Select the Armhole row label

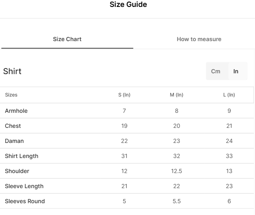coord(16,111)
